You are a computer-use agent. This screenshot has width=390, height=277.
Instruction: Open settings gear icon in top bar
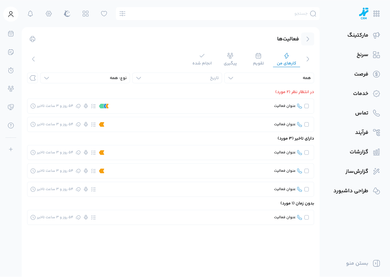click(49, 14)
